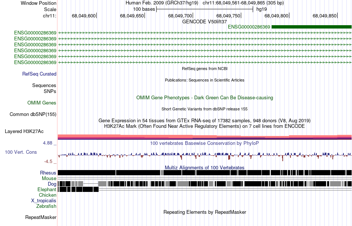Click the 68,049,850 ruler position

click(325, 16)
